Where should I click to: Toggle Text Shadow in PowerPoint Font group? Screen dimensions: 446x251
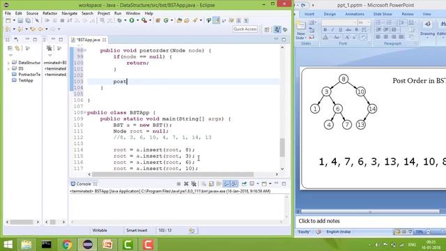click(x=356, y=29)
